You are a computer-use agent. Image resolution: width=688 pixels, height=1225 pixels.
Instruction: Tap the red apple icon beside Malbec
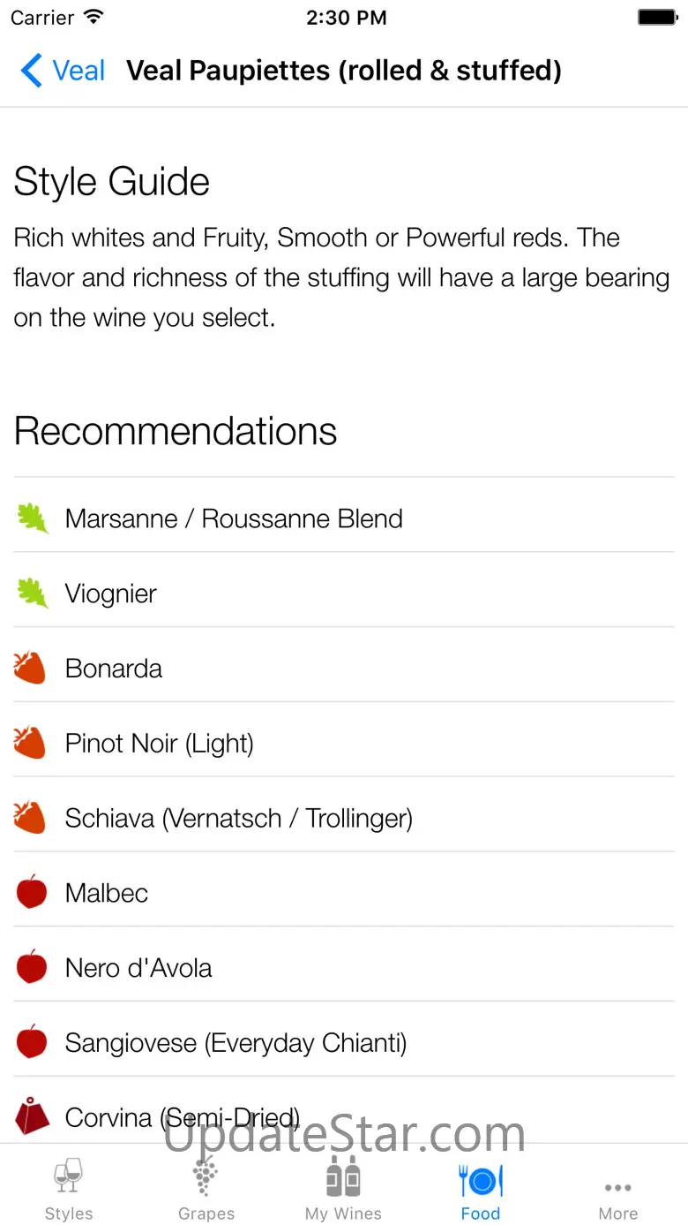[x=32, y=893]
